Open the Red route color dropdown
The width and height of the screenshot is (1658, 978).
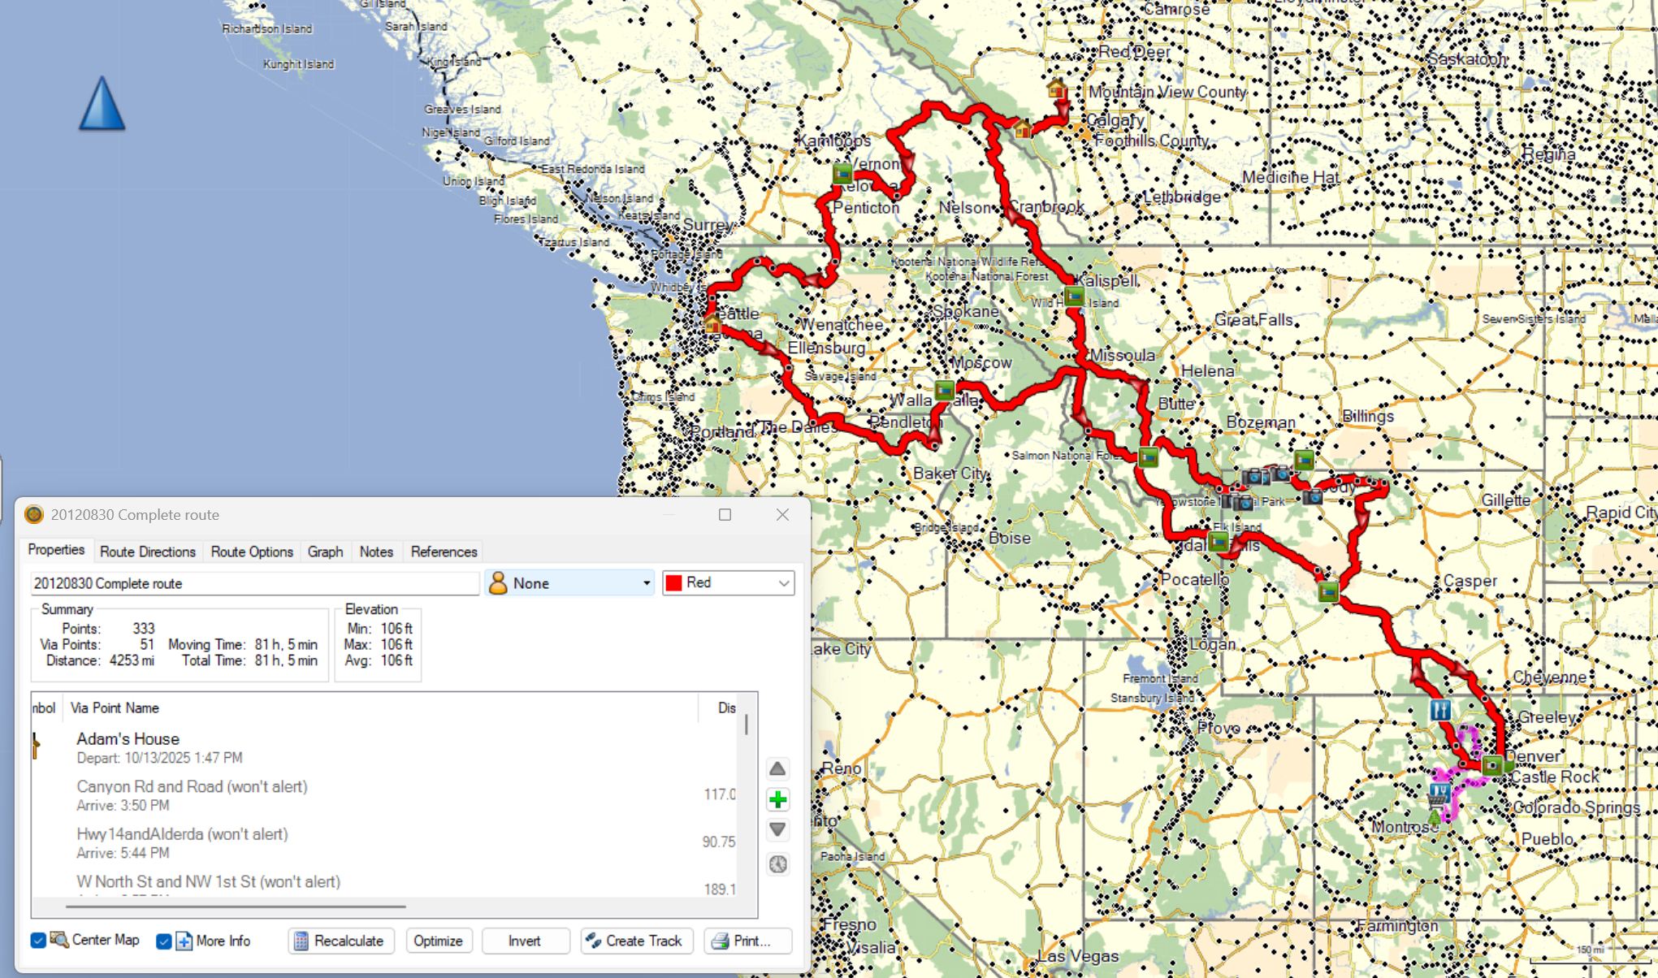(x=728, y=583)
